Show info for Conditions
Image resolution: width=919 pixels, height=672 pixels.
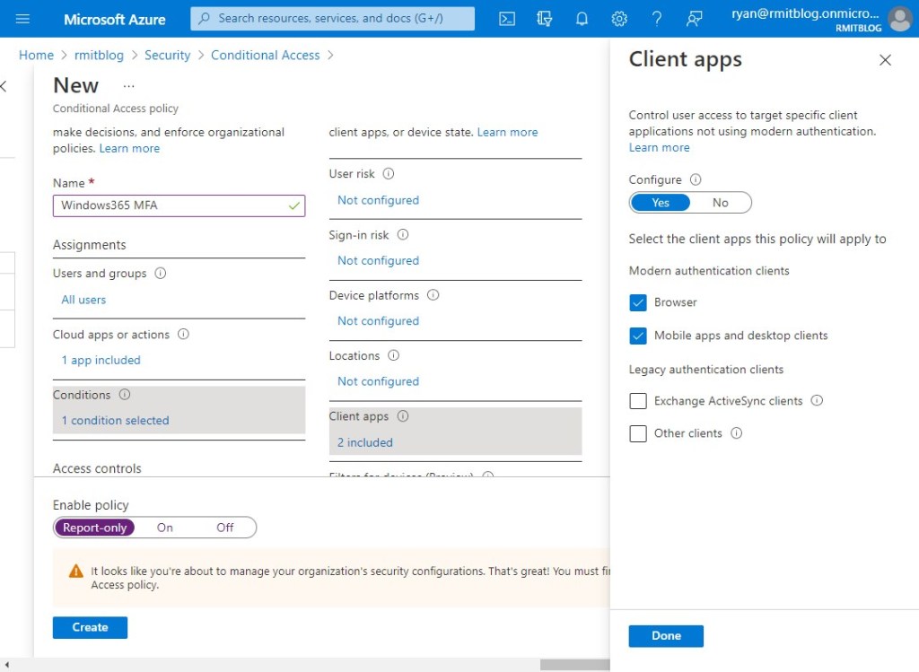[125, 394]
